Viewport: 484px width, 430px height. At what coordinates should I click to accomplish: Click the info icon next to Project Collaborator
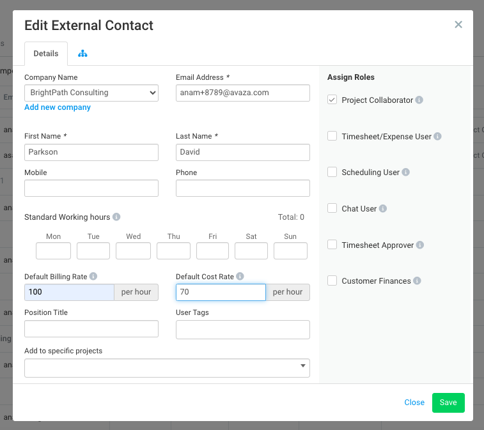tap(419, 100)
